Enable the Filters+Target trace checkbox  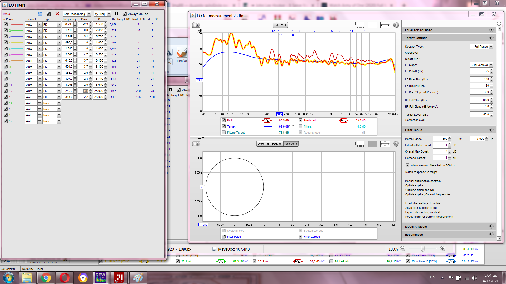click(224, 132)
